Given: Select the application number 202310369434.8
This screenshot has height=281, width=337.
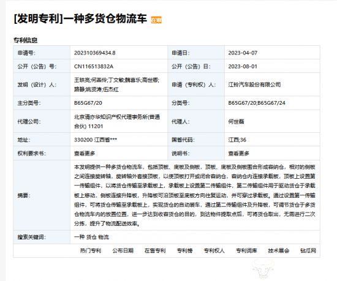Looking at the screenshot, I should tap(95, 53).
